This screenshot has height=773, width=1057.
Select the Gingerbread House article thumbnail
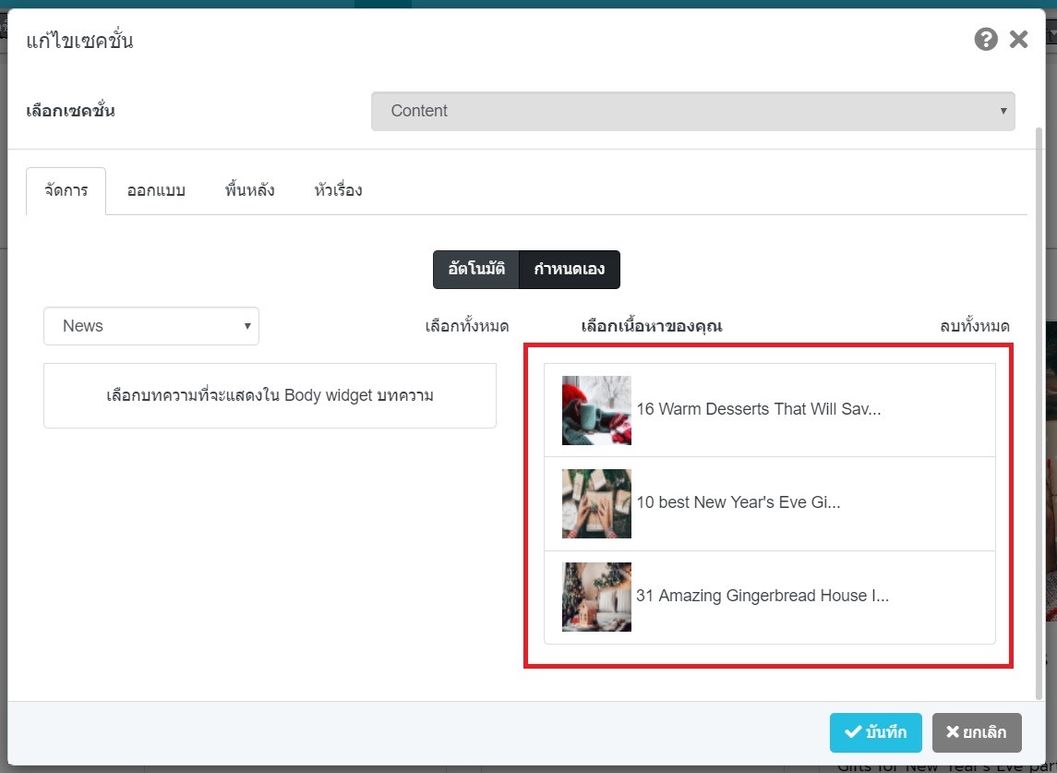tap(596, 597)
